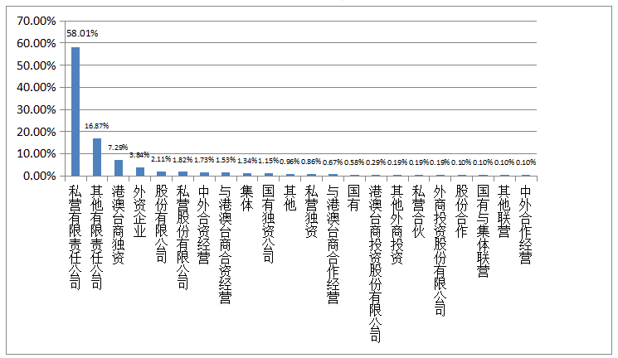Click the 集体 category label
This screenshot has width=618, height=358.
pos(247,197)
